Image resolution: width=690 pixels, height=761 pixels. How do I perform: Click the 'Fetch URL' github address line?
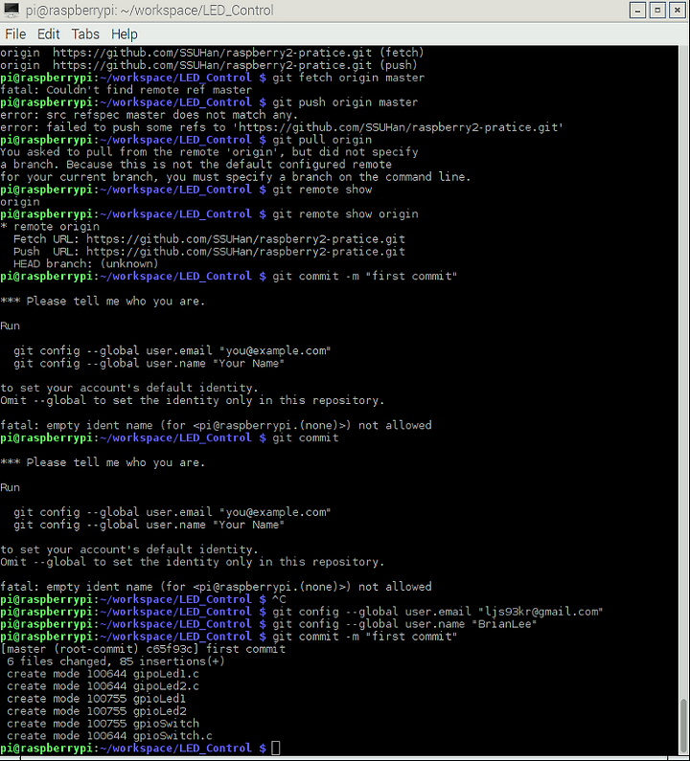[x=209, y=238]
